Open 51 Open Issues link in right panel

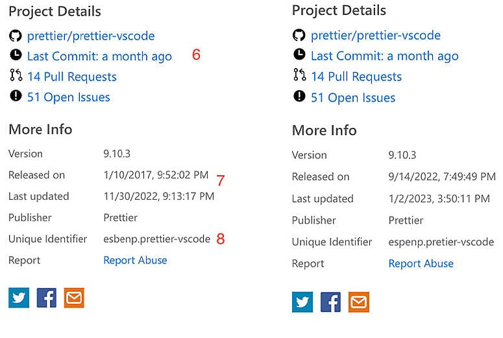click(x=353, y=98)
